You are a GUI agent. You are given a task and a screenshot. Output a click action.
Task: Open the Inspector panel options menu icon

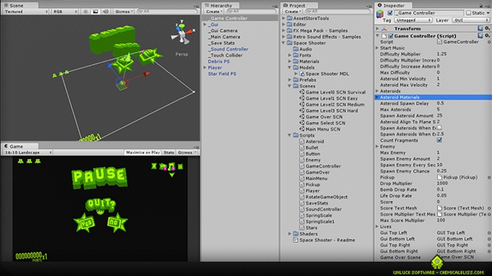tap(488, 6)
